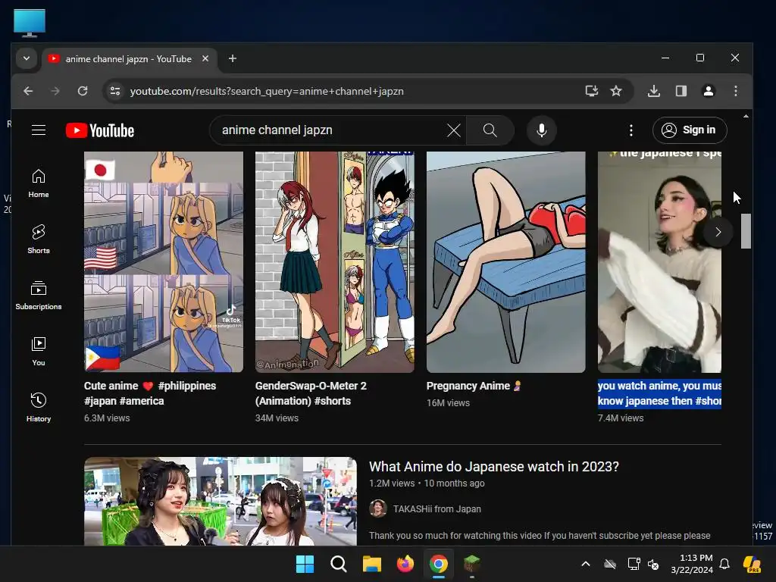776x582 pixels.
Task: Open the 'you watch anime' short thumbnail
Action: (x=659, y=261)
